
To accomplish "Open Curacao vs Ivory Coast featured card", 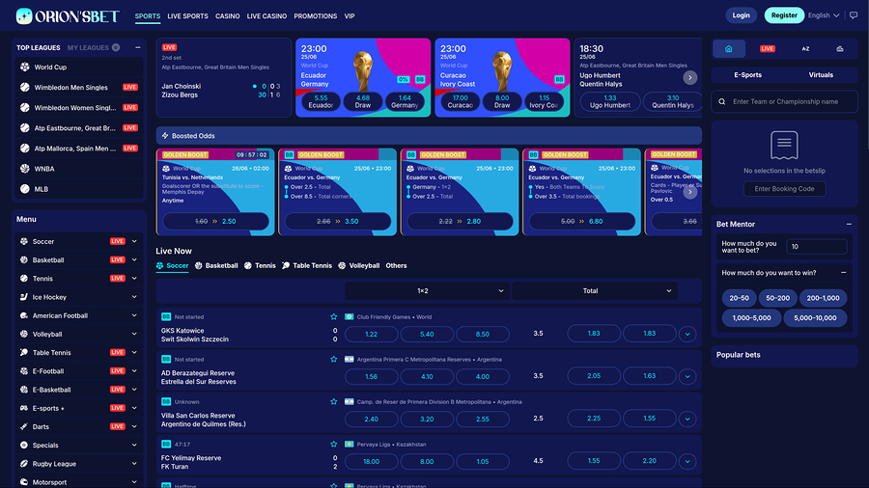I will click(x=502, y=77).
